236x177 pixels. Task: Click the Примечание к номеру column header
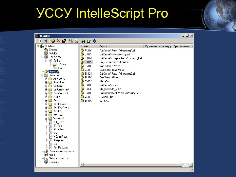point(158,46)
